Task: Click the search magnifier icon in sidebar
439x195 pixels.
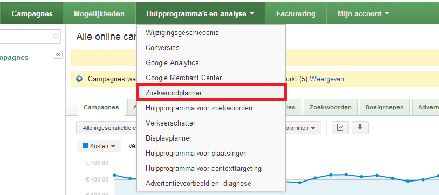Action: click(x=56, y=37)
